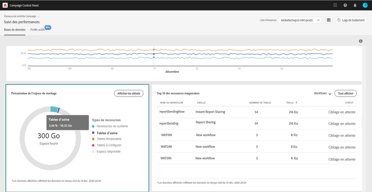Open the notifications bell icon

point(355,5)
